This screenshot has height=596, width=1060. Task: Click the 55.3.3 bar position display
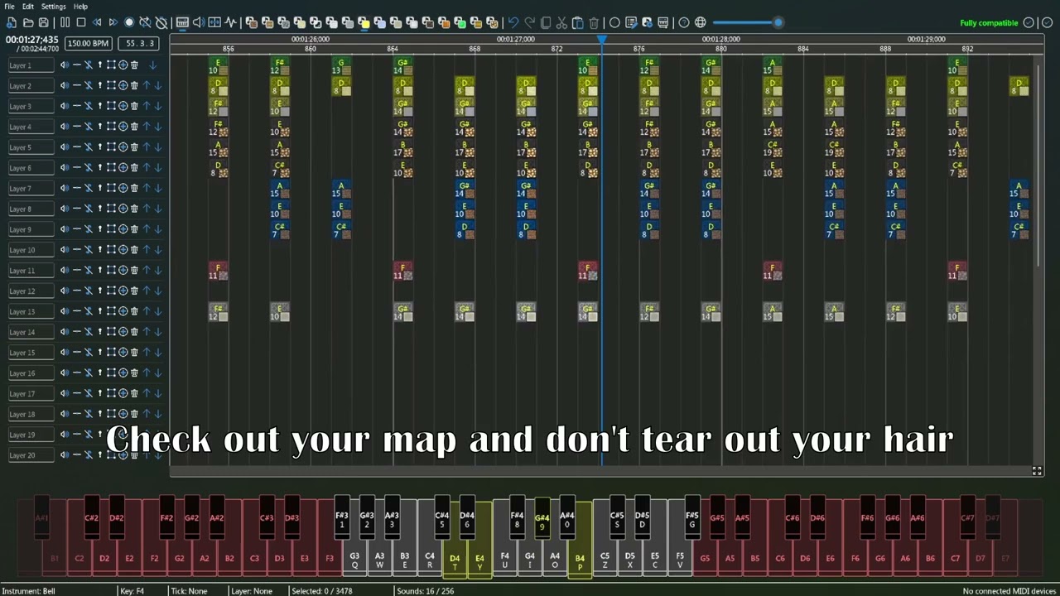[138, 43]
